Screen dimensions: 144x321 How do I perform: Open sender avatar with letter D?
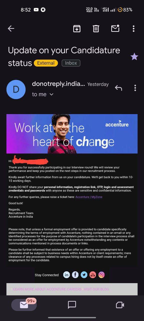tap(16, 90)
